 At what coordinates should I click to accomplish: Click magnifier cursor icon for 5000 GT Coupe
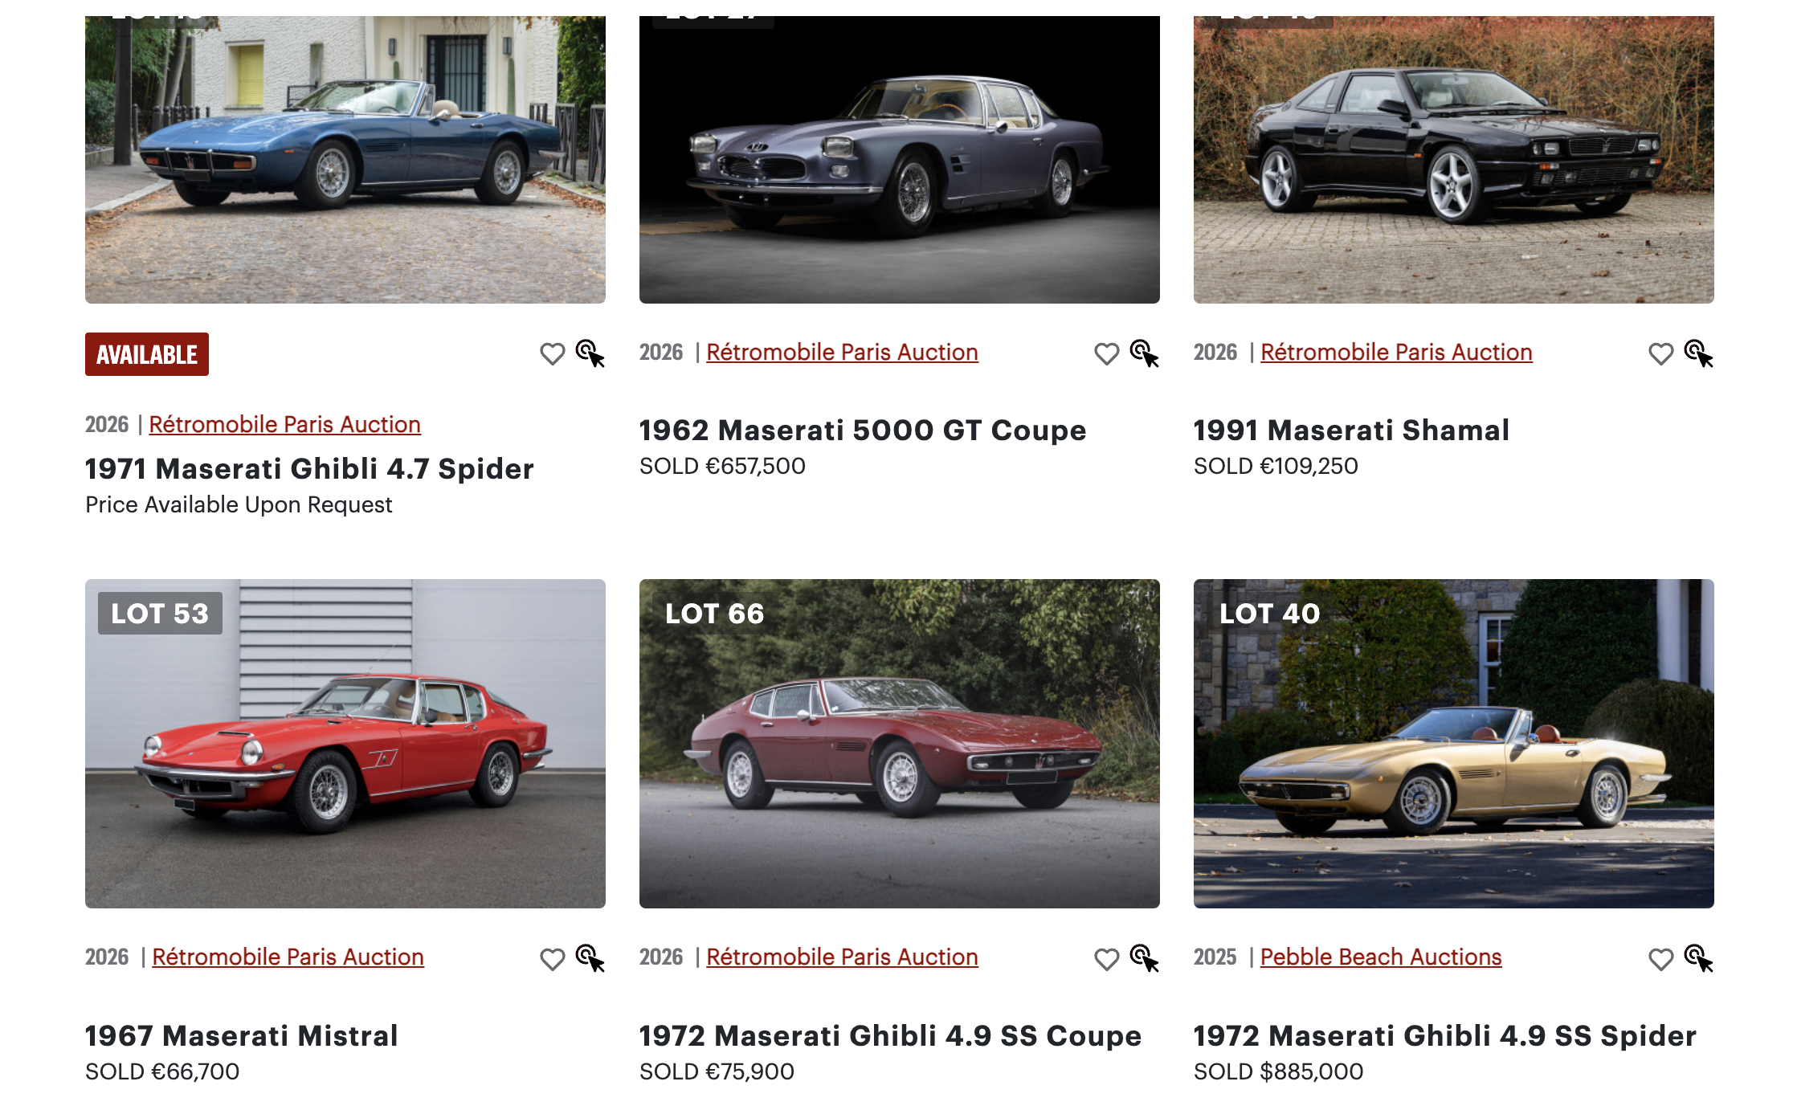(x=1145, y=354)
